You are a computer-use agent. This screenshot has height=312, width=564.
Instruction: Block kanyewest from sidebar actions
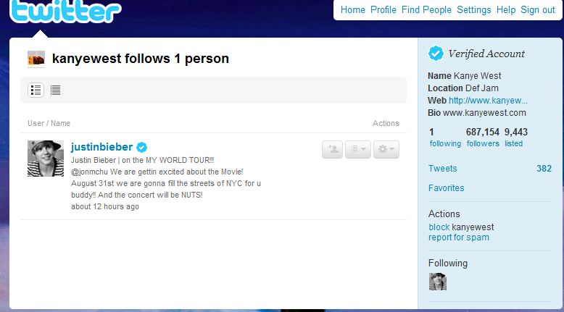(x=439, y=227)
